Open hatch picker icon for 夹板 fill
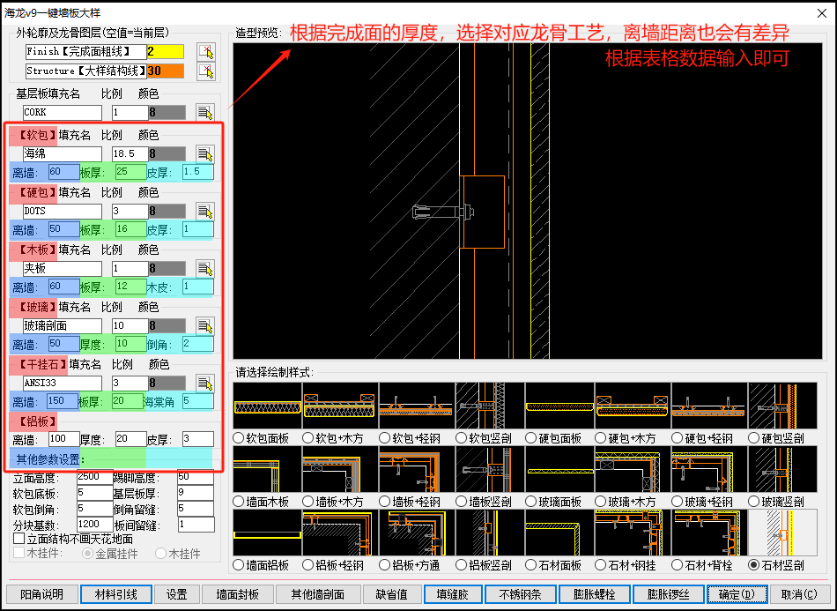This screenshot has height=611, width=837. [205, 268]
